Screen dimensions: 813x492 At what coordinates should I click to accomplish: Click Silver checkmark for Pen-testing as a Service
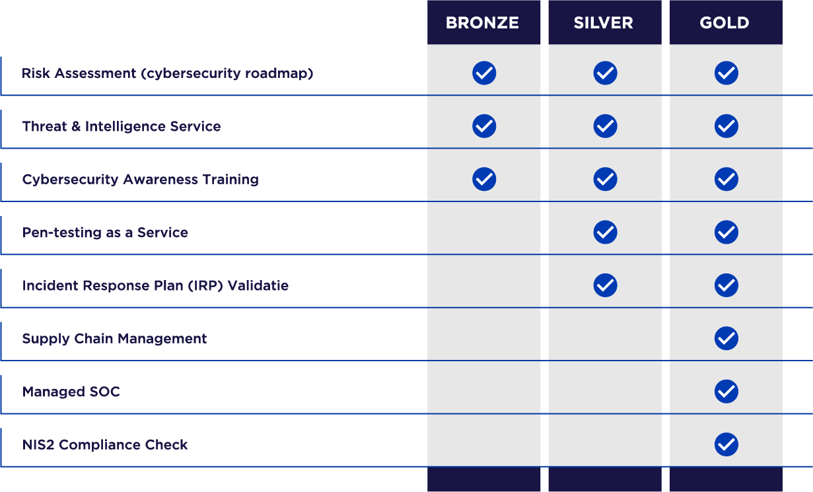point(605,232)
